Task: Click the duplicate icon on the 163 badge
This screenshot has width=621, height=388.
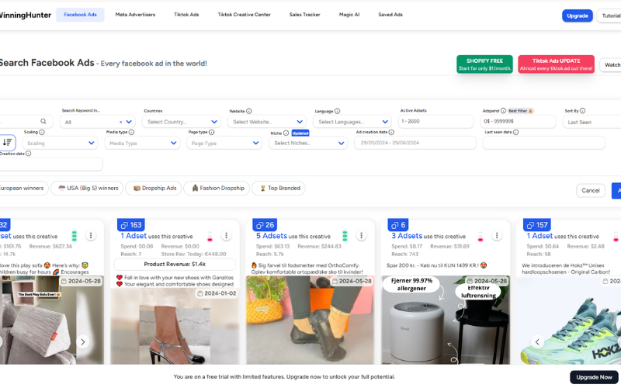Action: [x=124, y=225]
